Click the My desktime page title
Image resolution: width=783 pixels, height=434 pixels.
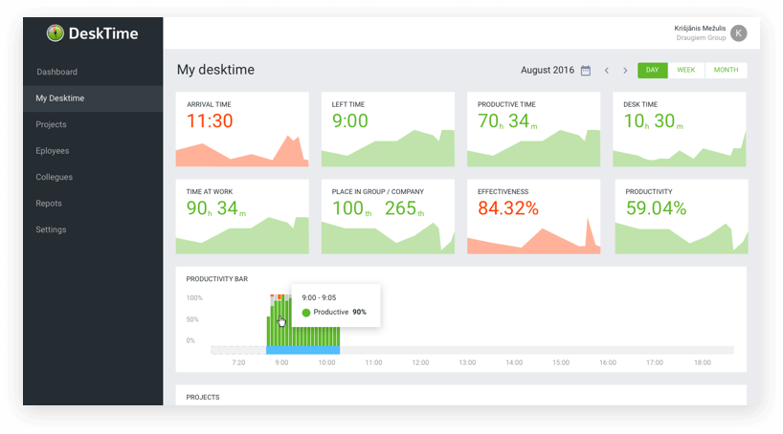pos(215,70)
